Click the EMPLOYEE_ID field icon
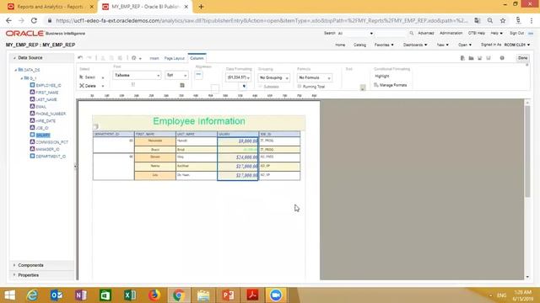The height and width of the screenshot is (303, 540). [x=32, y=85]
